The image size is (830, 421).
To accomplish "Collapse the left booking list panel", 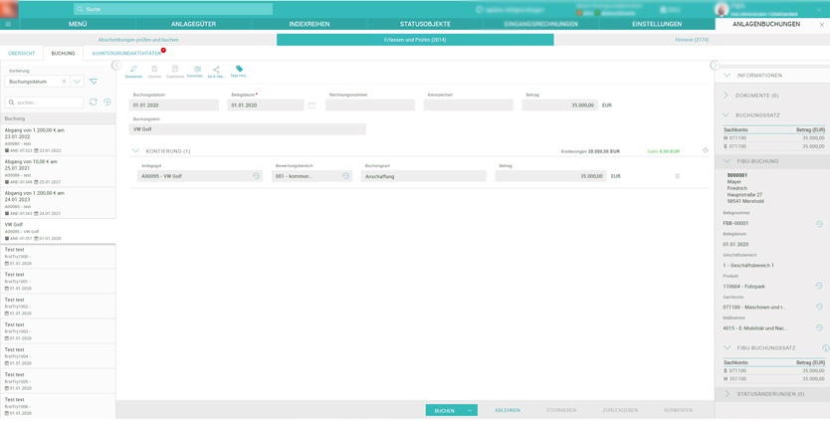I will pos(115,66).
